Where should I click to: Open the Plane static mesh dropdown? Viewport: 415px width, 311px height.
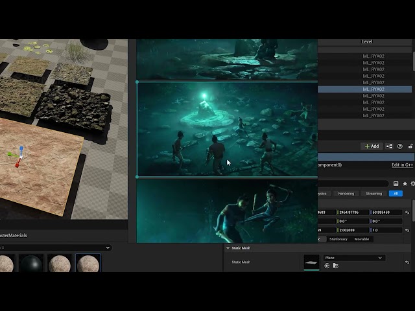coord(354,258)
